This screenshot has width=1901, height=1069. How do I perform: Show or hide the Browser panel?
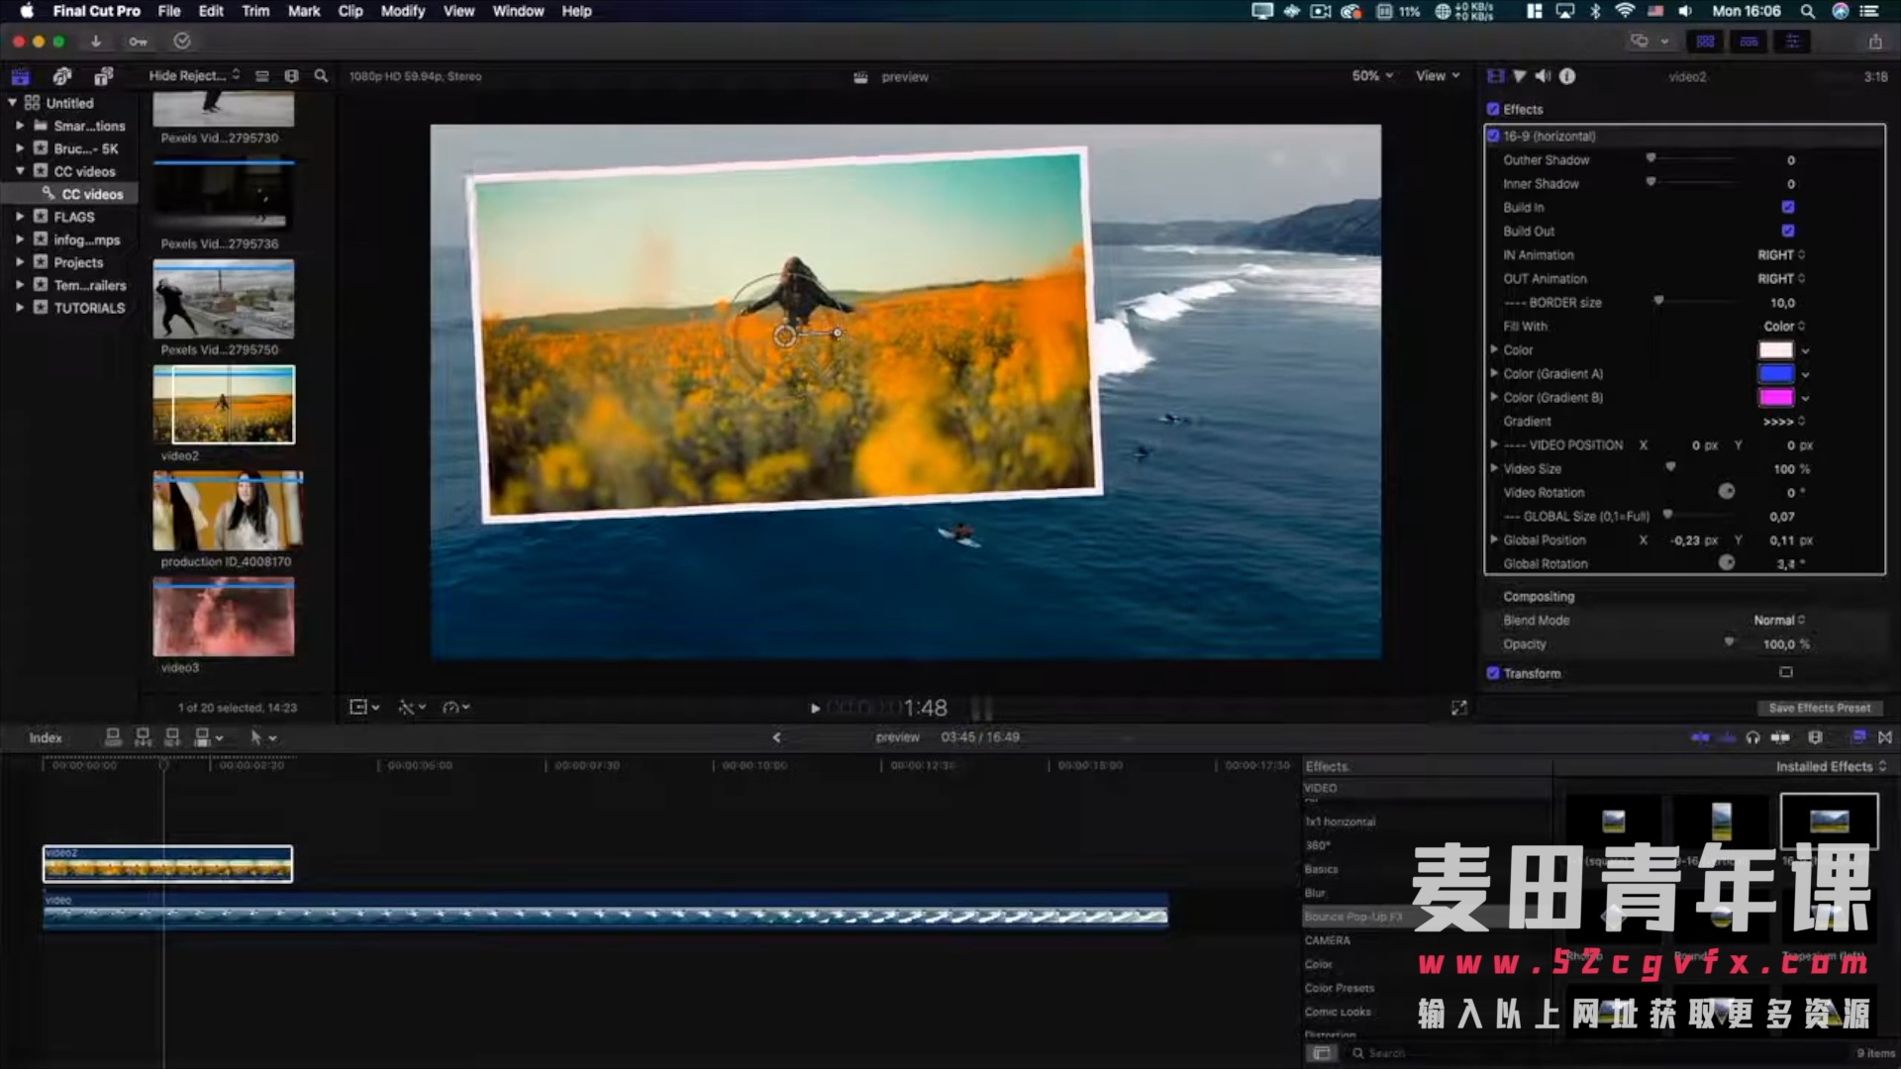coord(1705,42)
